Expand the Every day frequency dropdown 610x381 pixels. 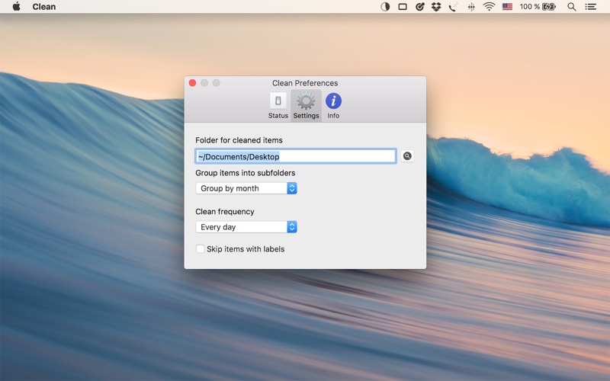click(246, 227)
